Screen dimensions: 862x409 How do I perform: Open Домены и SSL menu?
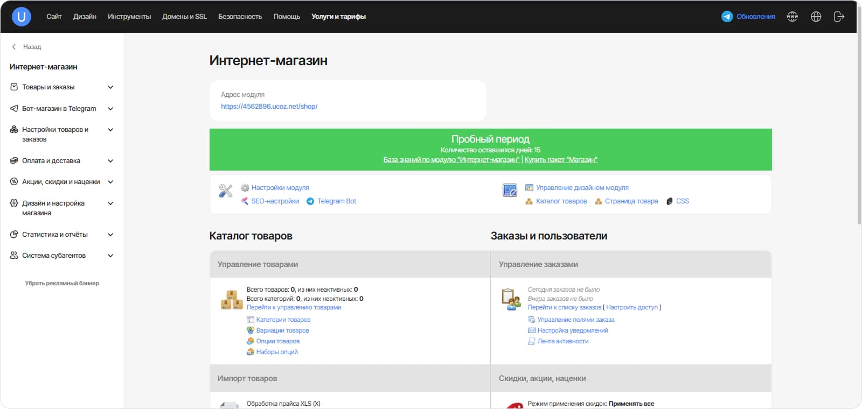184,17
